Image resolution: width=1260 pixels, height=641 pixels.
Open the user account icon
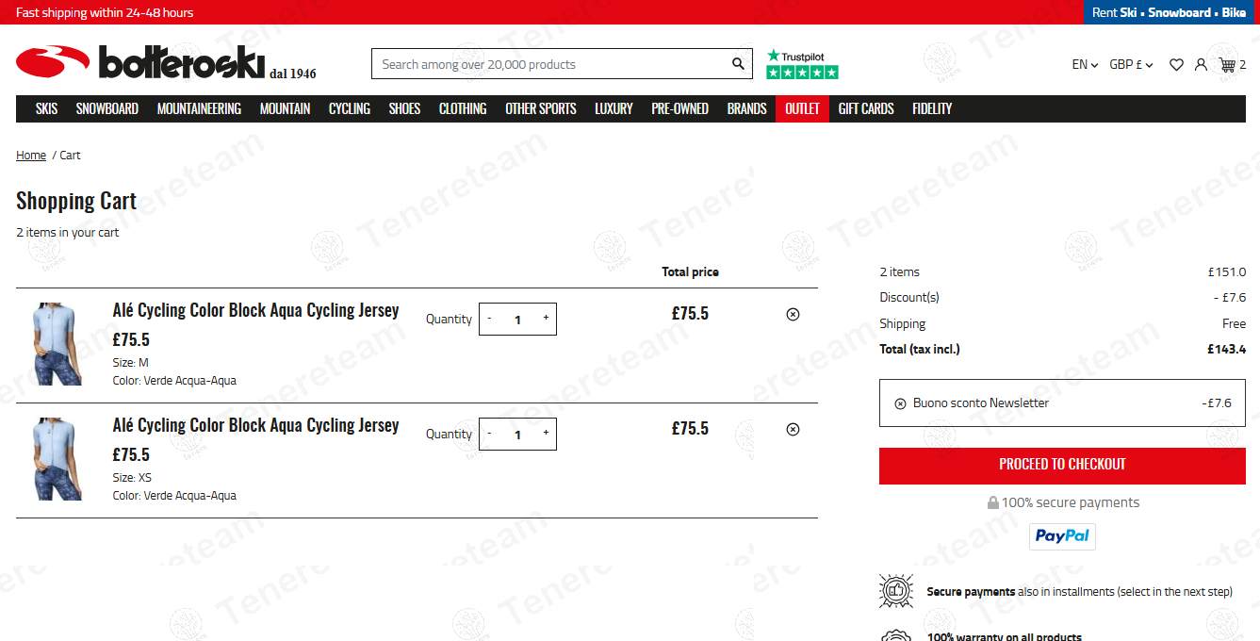pos(1201,65)
